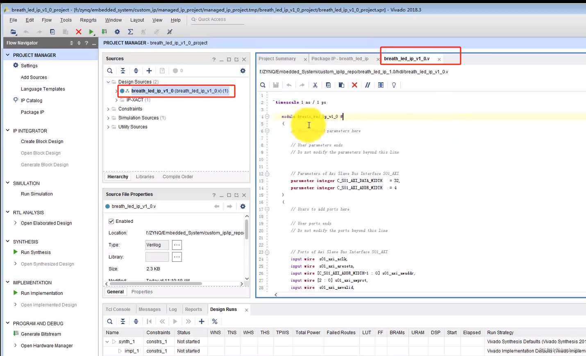
Task: Click the lightbulb language templates icon
Action: click(x=394, y=85)
